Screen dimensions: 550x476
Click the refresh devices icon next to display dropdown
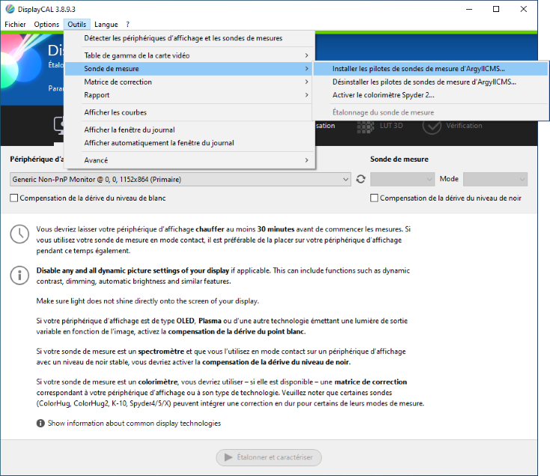pyautogui.click(x=361, y=180)
